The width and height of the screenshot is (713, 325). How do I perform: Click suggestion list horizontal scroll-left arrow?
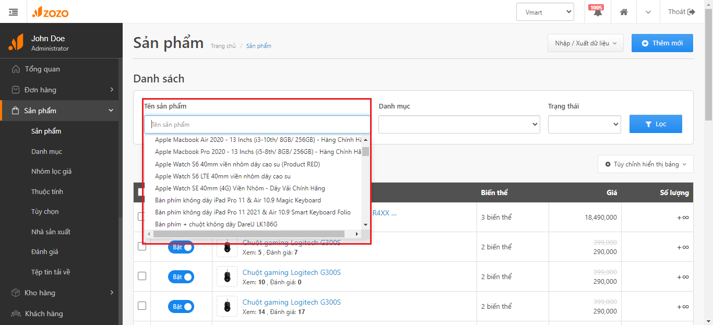tap(149, 234)
